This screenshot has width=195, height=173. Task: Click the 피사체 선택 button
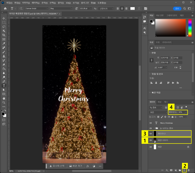tap(57, 166)
